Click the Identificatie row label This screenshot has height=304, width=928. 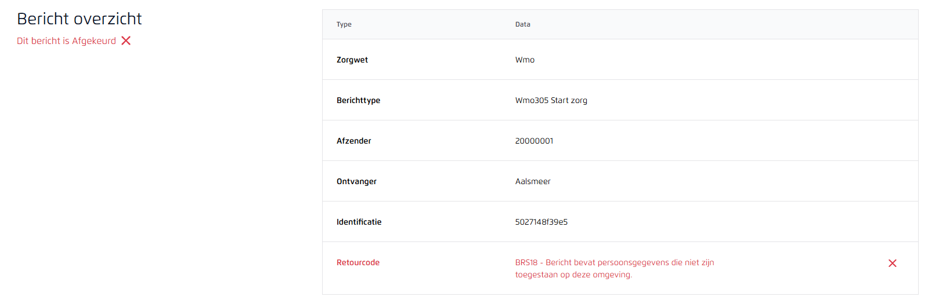pyautogui.click(x=359, y=222)
